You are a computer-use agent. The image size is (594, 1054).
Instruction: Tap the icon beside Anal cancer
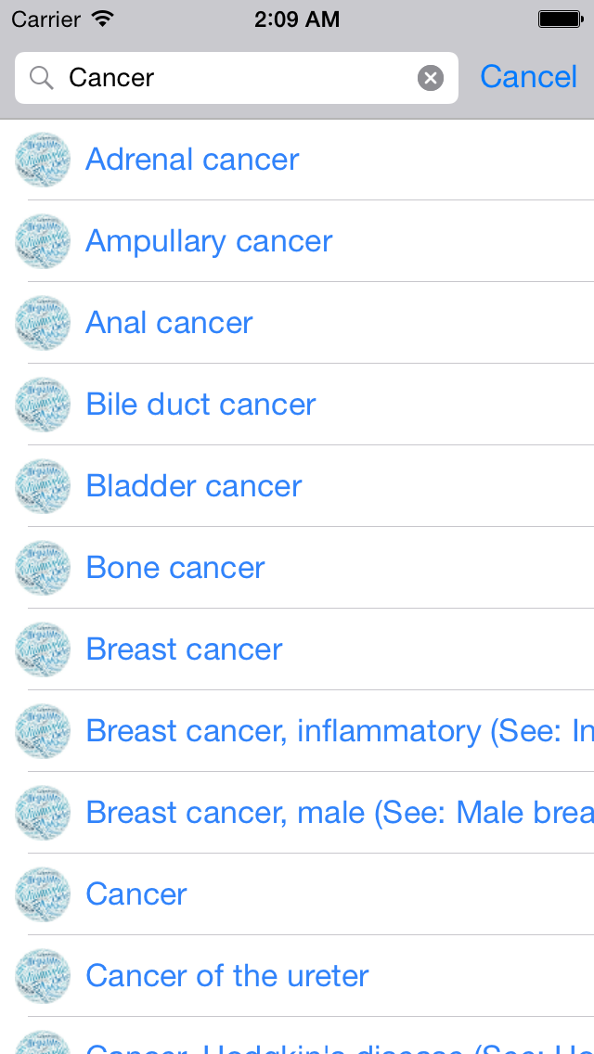(x=43, y=323)
